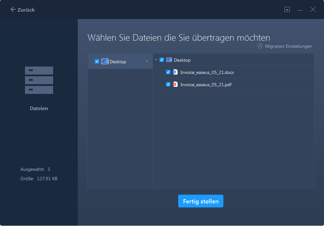Click the Migration Einstellungen gear icon
The image size is (324, 226).
point(260,46)
